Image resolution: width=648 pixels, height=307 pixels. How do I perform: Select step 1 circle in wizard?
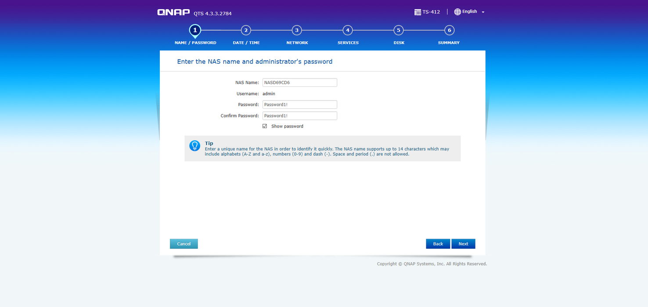coord(195,30)
